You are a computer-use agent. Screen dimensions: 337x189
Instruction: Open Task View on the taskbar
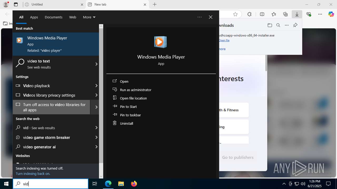[95, 184]
